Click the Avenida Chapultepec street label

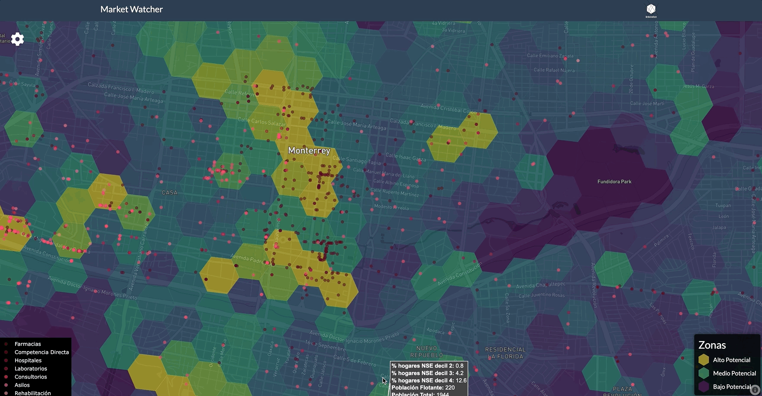pos(541,285)
